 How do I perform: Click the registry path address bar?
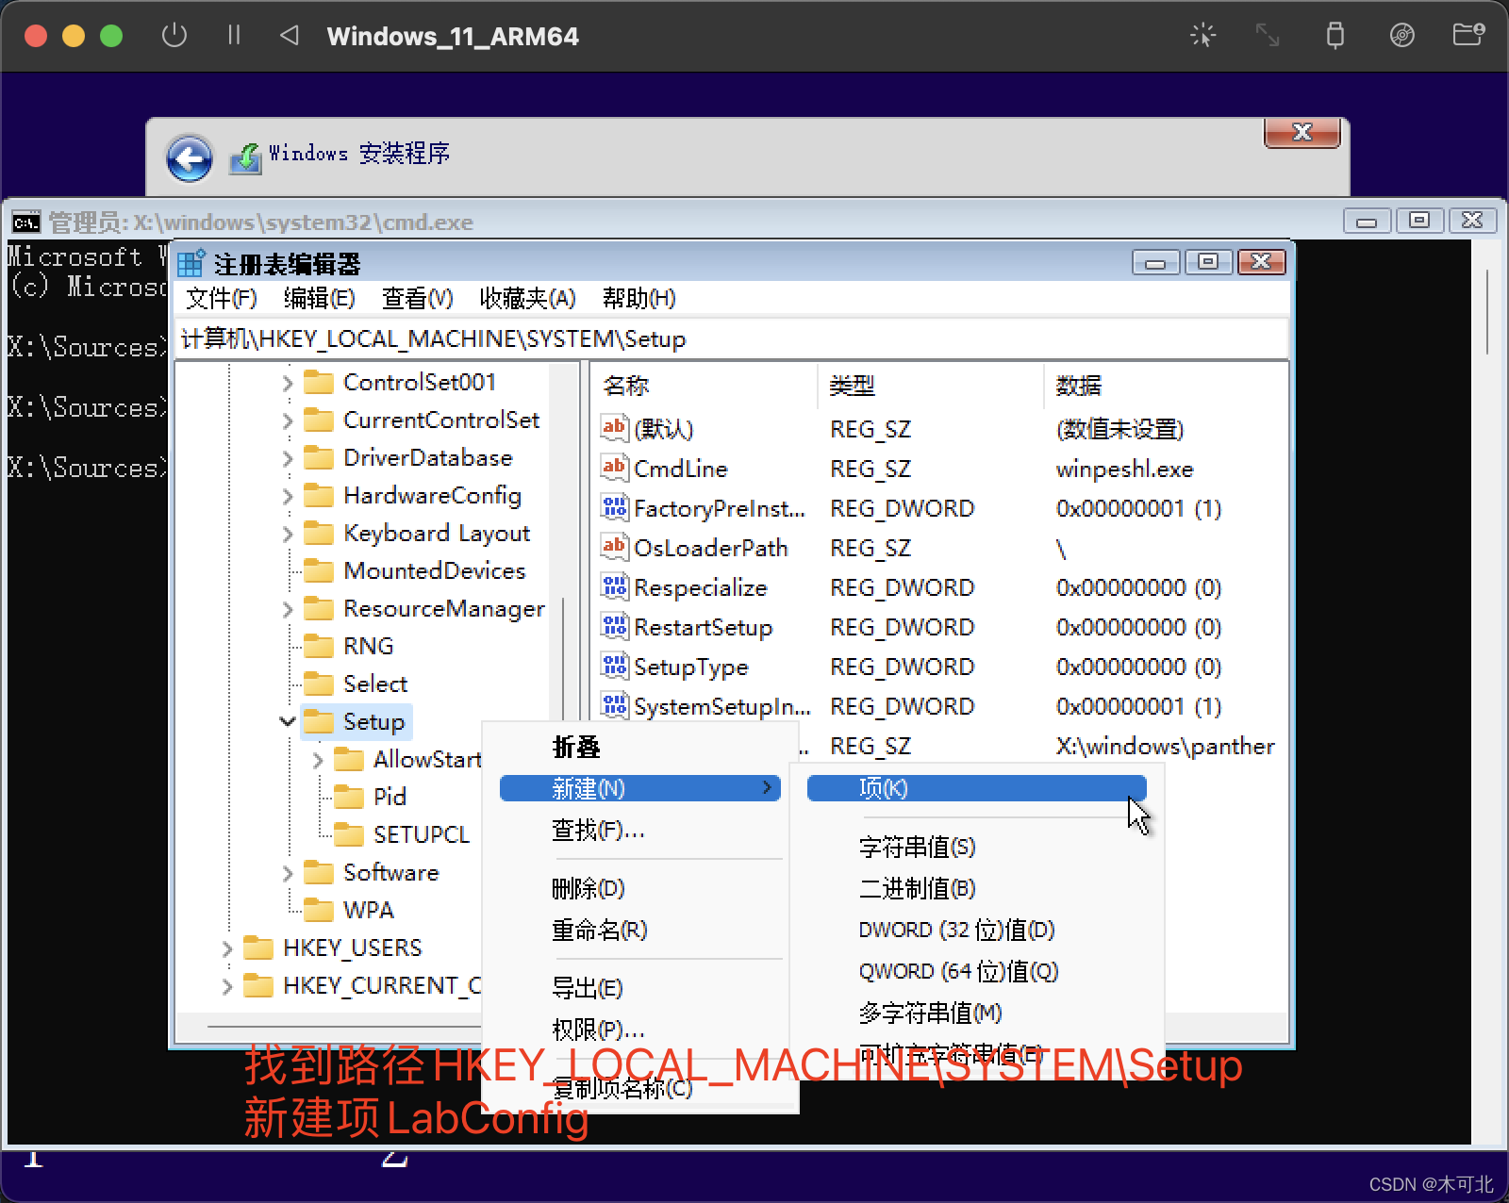732,338
